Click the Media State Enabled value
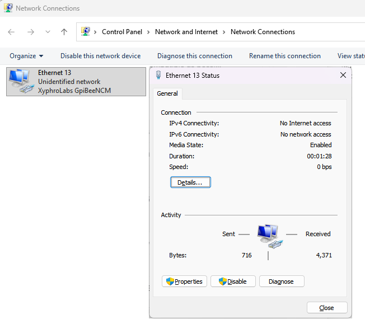Screen dimensions: 365x324 (321, 145)
